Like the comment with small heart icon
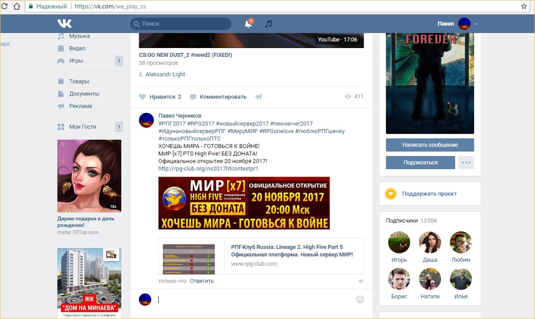Image resolution: width=535 pixels, height=319 pixels. (x=361, y=281)
